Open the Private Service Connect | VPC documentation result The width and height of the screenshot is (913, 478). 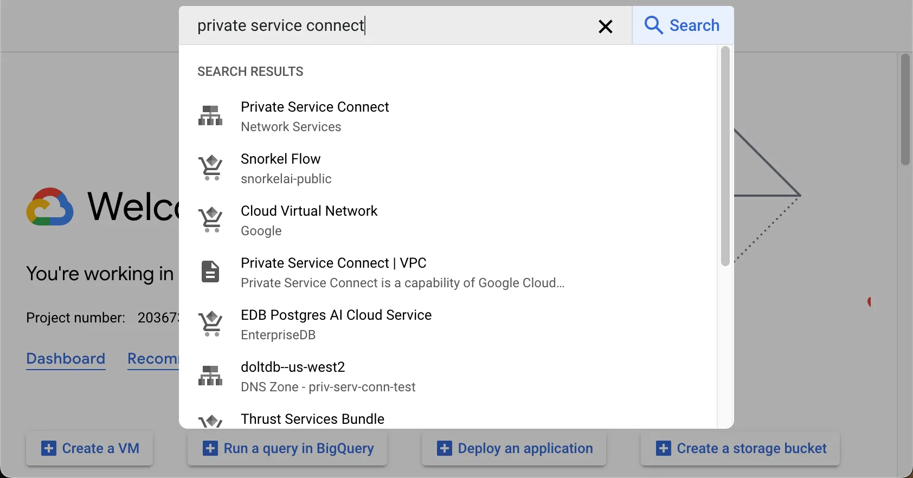(448, 272)
